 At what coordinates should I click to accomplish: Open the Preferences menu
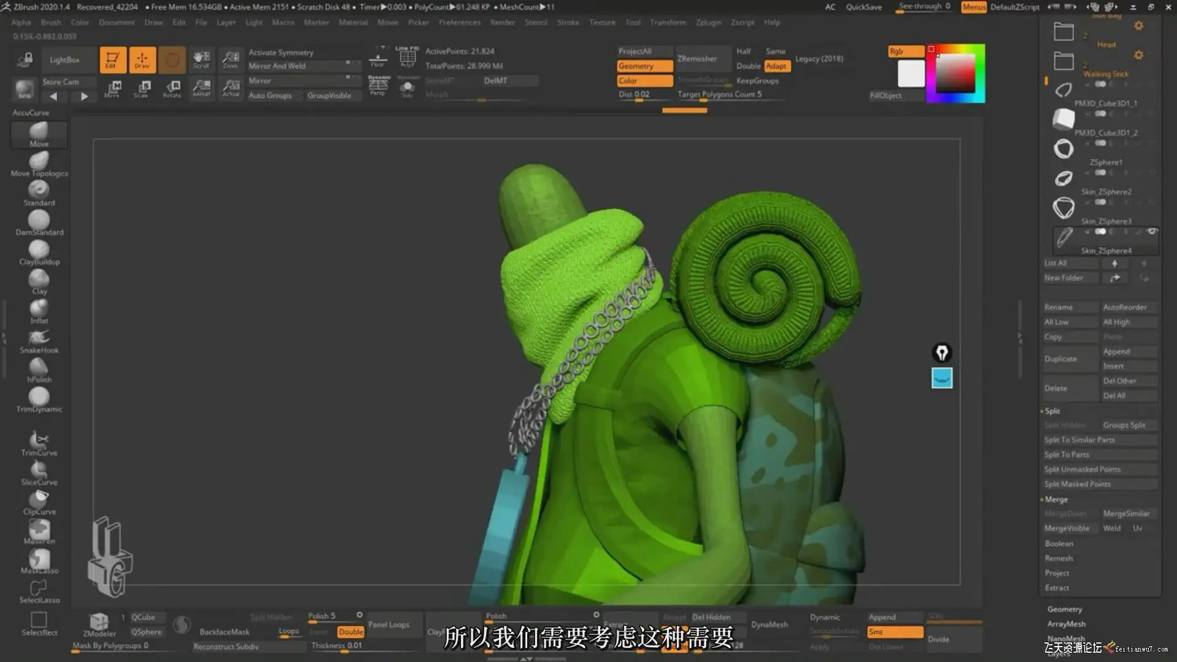[x=459, y=22]
